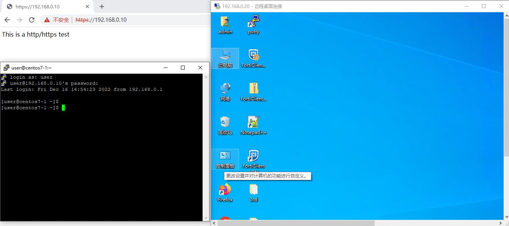This screenshot has width=509, height=226.
Task: Open a new browser tab
Action: (102, 6)
